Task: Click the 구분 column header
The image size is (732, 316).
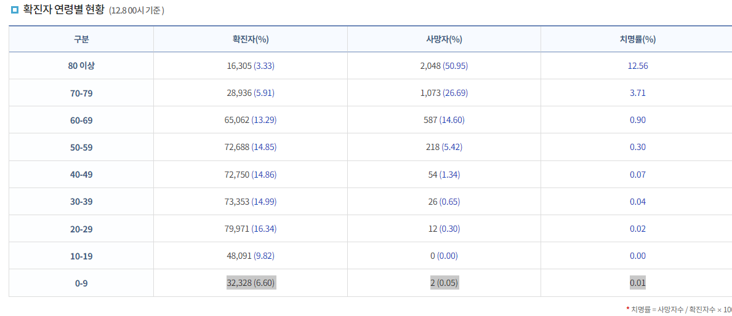Action: 81,39
